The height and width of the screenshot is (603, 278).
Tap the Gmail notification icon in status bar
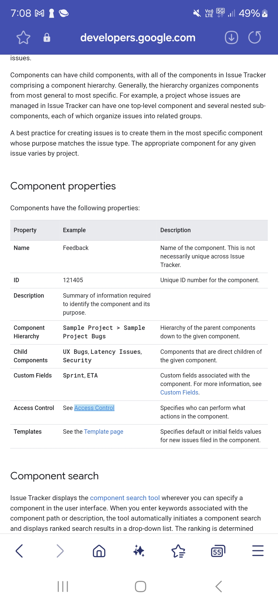coord(39,13)
